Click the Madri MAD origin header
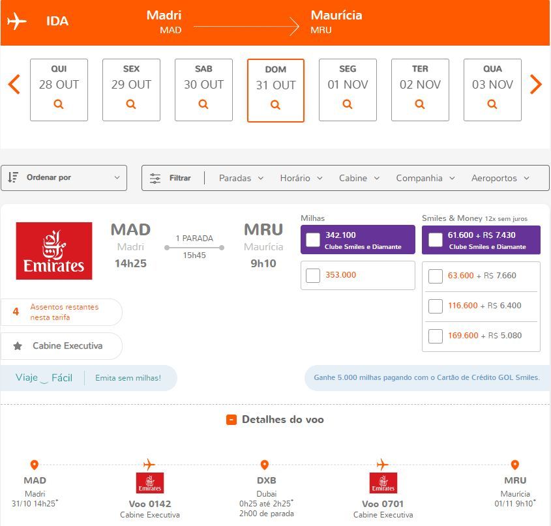This screenshot has width=551, height=526. coord(164,22)
